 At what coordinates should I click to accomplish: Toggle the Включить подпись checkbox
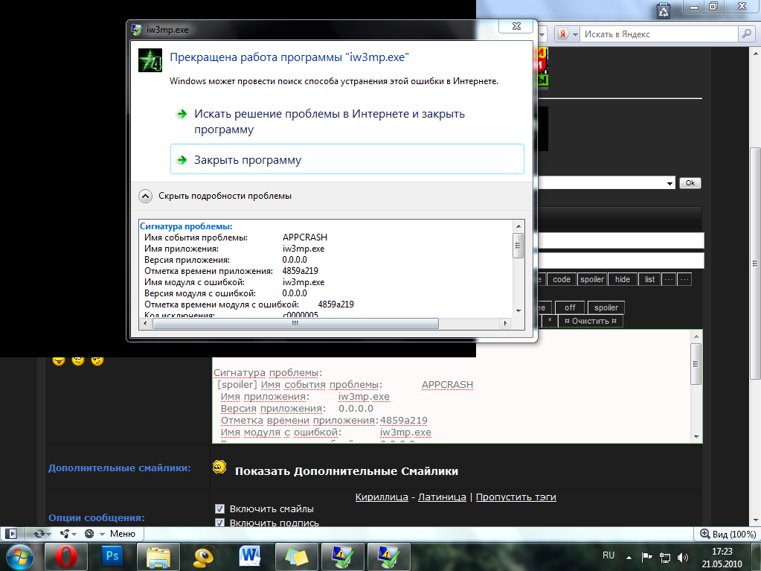[220, 523]
